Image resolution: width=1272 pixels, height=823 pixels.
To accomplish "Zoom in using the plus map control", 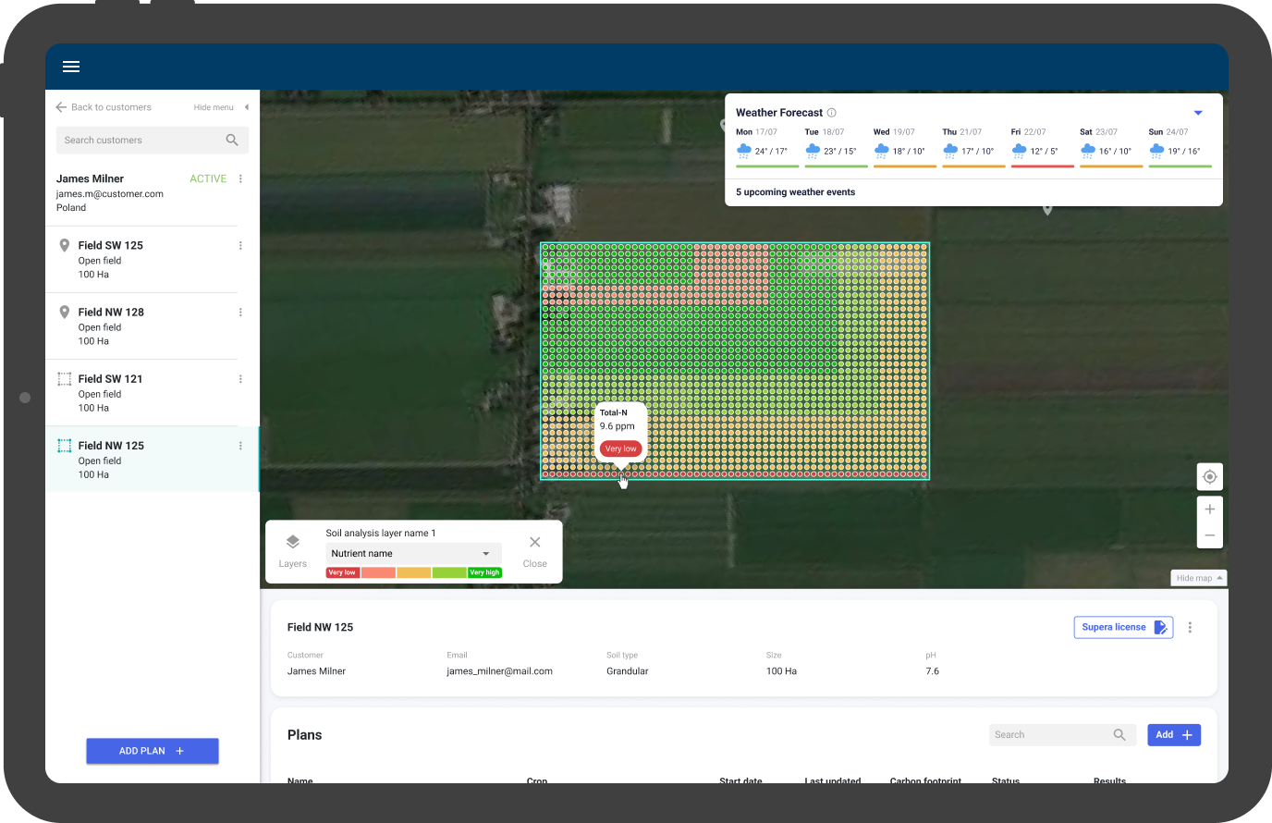I will pos(1210,509).
